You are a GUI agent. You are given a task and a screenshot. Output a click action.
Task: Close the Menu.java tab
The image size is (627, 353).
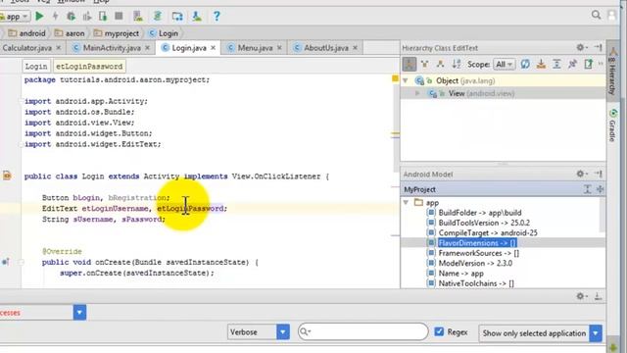click(279, 48)
